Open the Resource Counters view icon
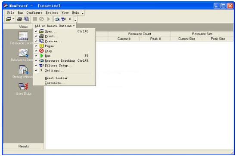236x156 pixels. (23, 36)
